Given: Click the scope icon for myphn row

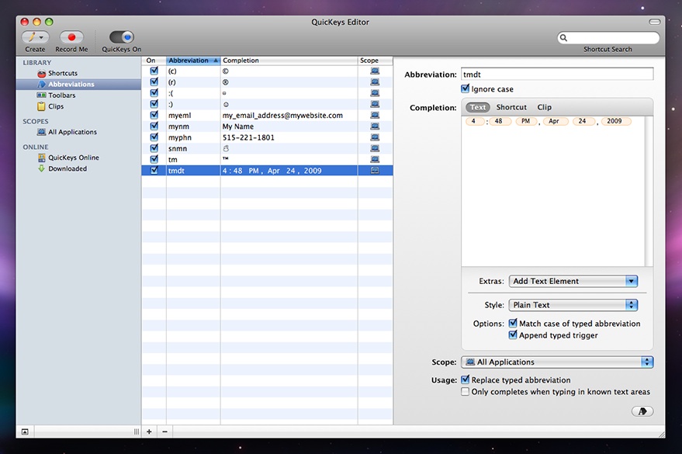Looking at the screenshot, I should (x=375, y=137).
